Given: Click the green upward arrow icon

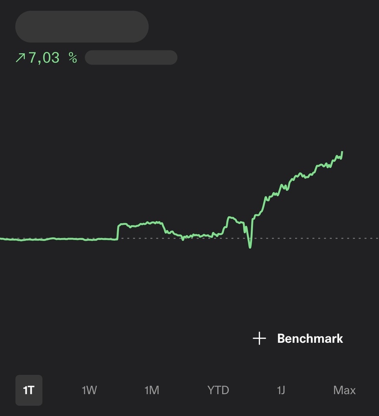Looking at the screenshot, I should tap(20, 58).
